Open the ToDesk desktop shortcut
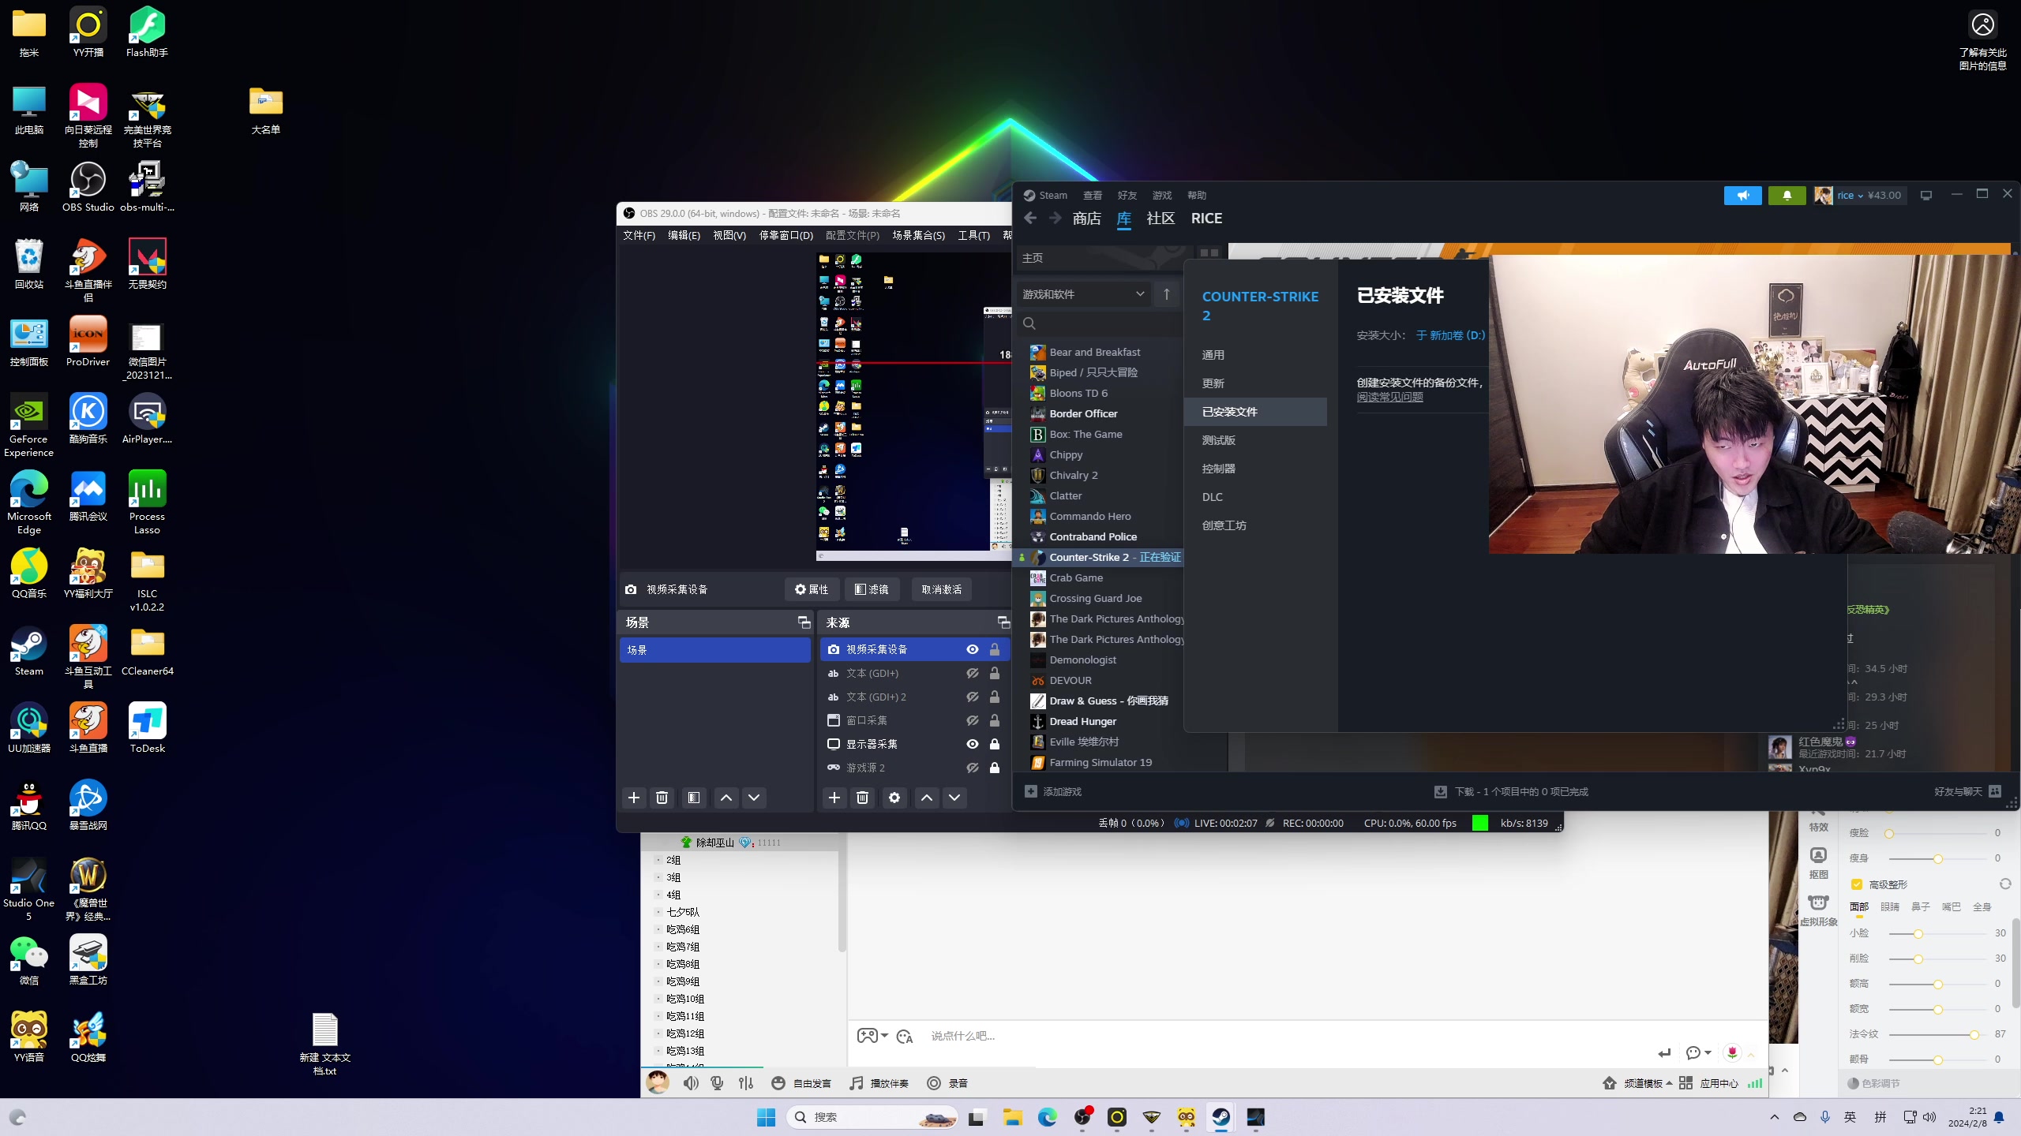This screenshot has width=2021, height=1136. pos(147,728)
